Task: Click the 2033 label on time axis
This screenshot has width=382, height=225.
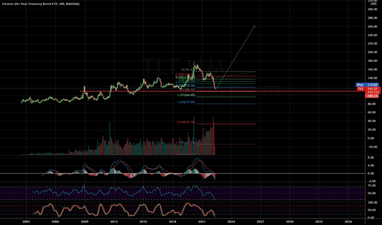Action: click(x=319, y=222)
